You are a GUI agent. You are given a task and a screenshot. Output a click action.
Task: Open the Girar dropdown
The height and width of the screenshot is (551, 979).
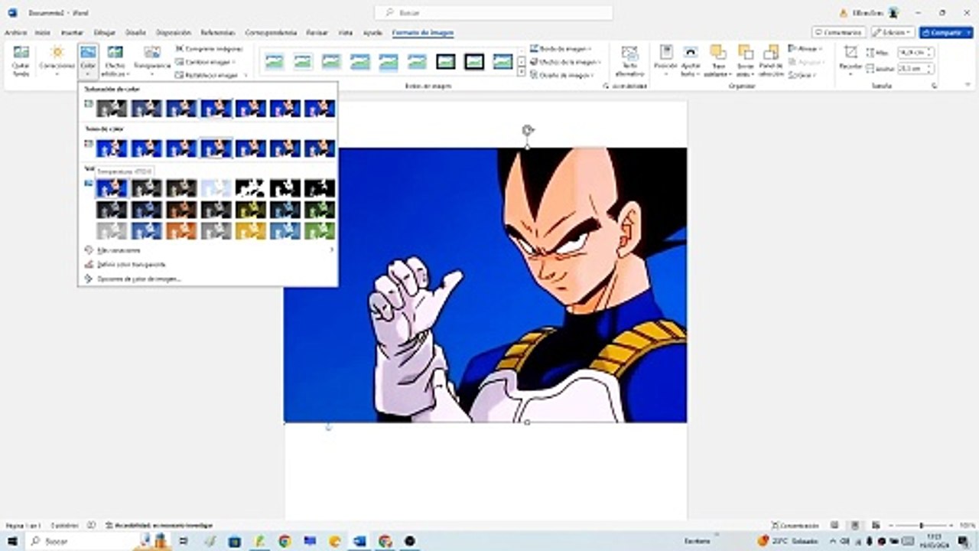pos(802,75)
